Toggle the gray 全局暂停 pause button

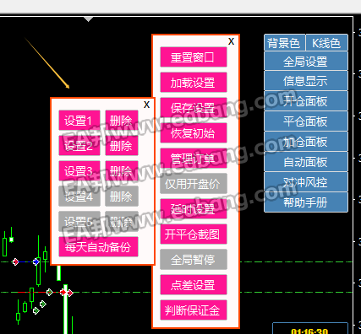pos(194,260)
